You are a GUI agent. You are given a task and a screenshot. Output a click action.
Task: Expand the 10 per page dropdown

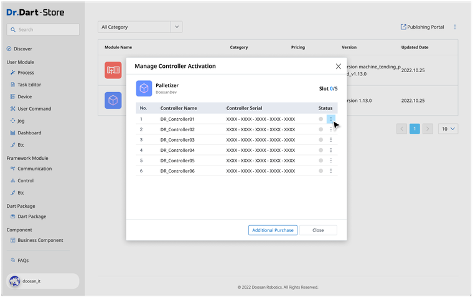448,129
